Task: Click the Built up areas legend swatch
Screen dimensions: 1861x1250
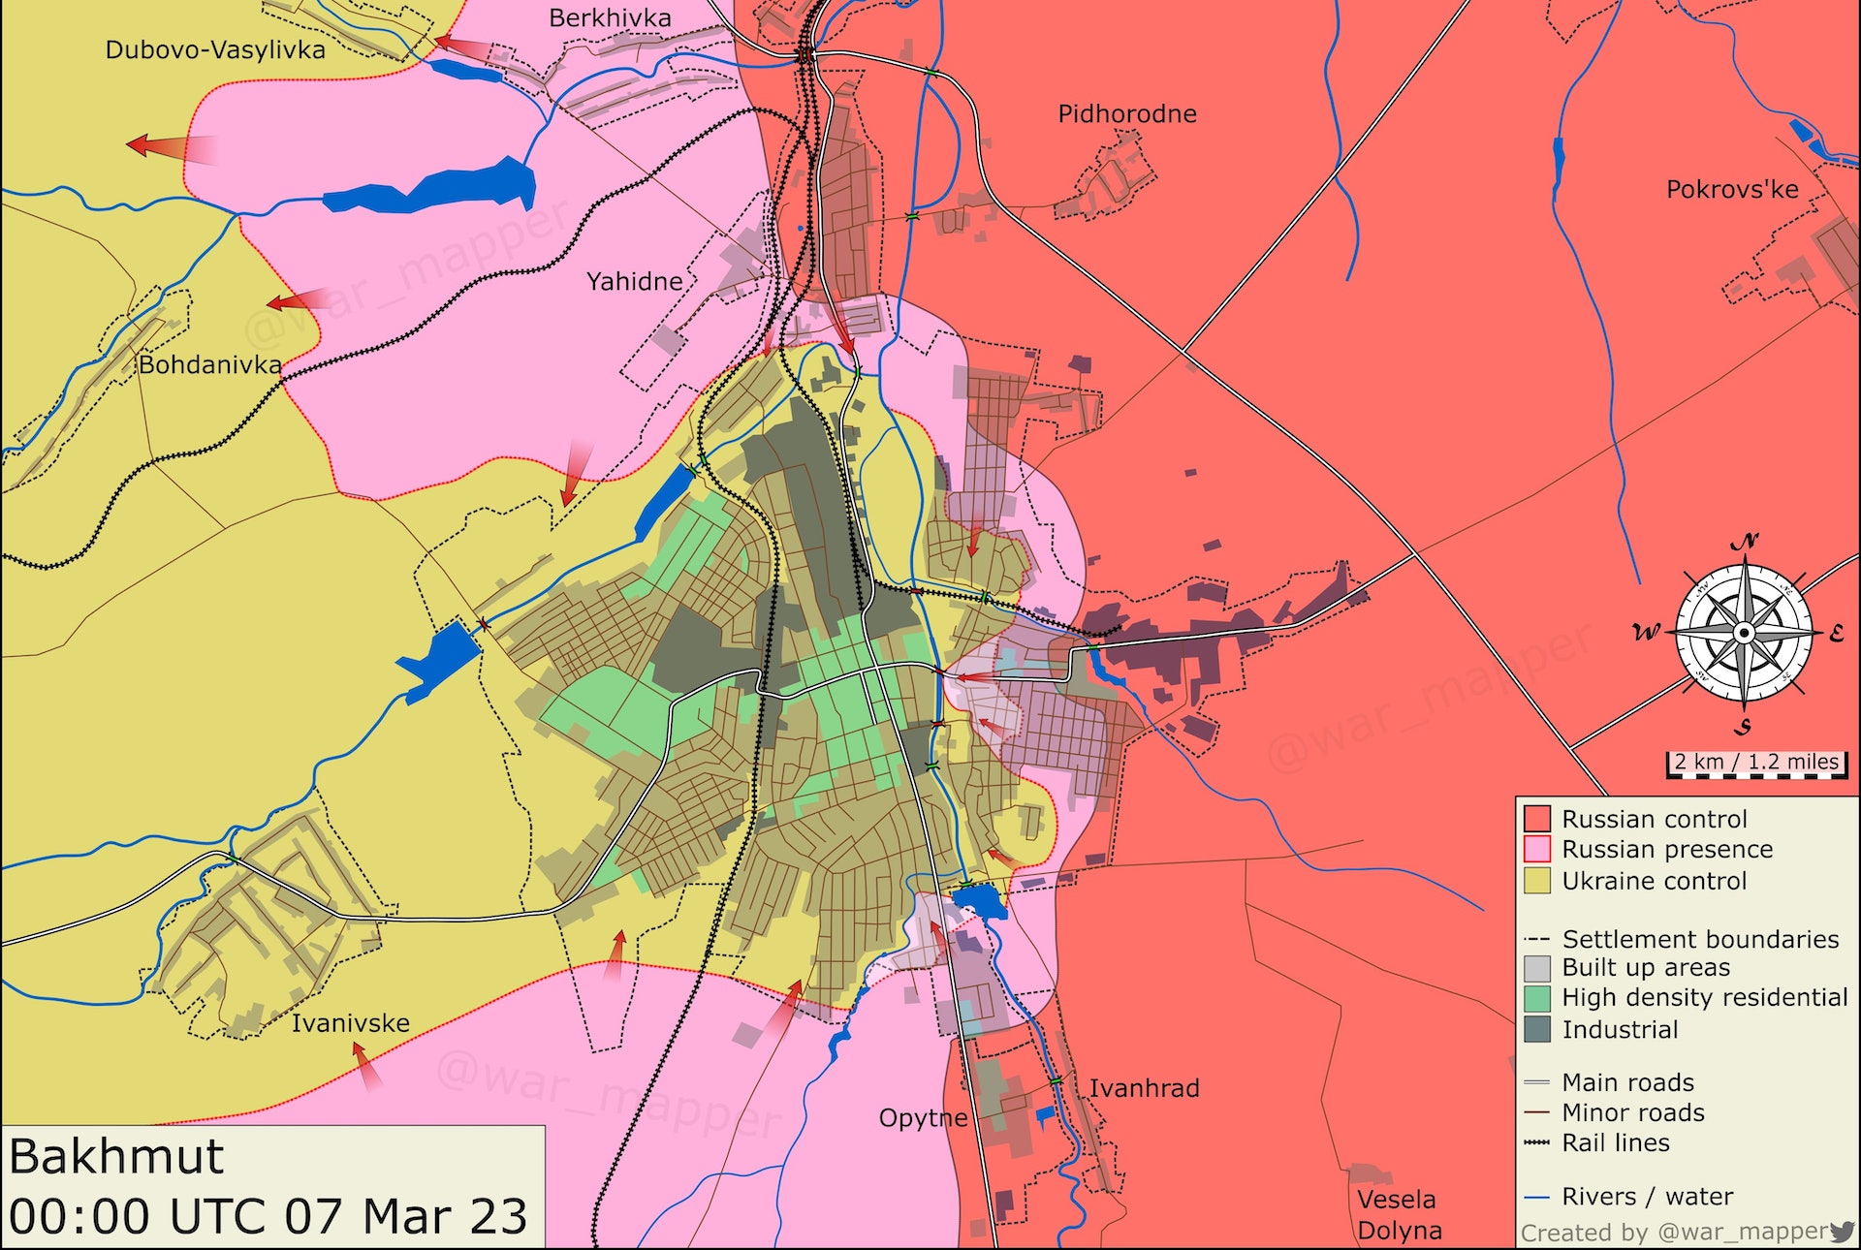Action: click(1536, 967)
